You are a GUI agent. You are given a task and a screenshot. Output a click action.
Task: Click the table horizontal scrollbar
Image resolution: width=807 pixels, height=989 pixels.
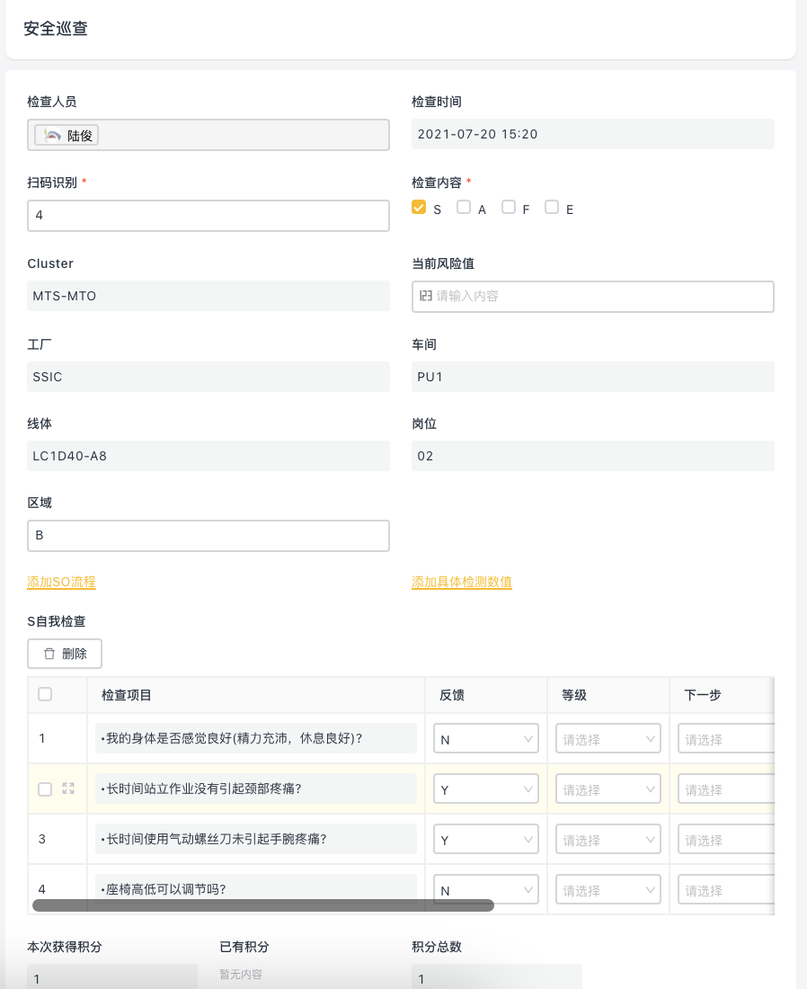pyautogui.click(x=263, y=905)
